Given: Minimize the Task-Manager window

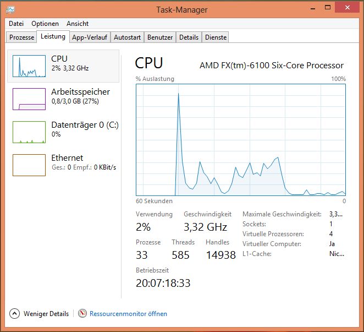Looking at the screenshot, I should [x=312, y=7].
